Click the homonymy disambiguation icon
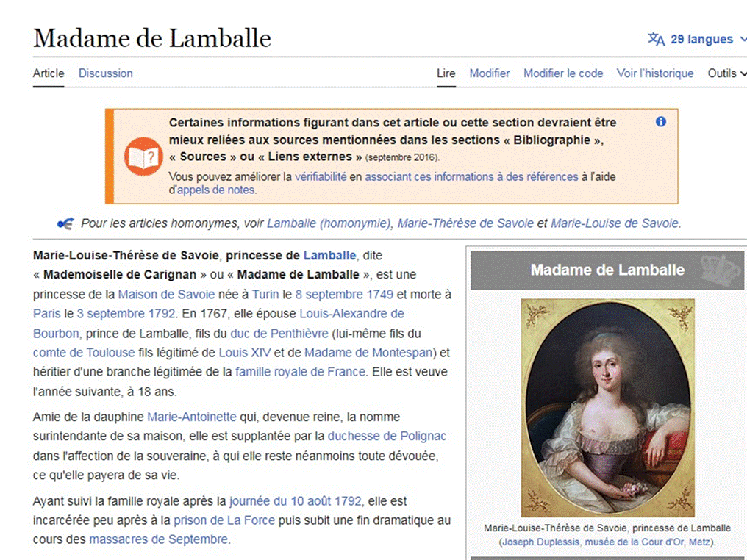Screen dimensions: 747x560 (65, 223)
